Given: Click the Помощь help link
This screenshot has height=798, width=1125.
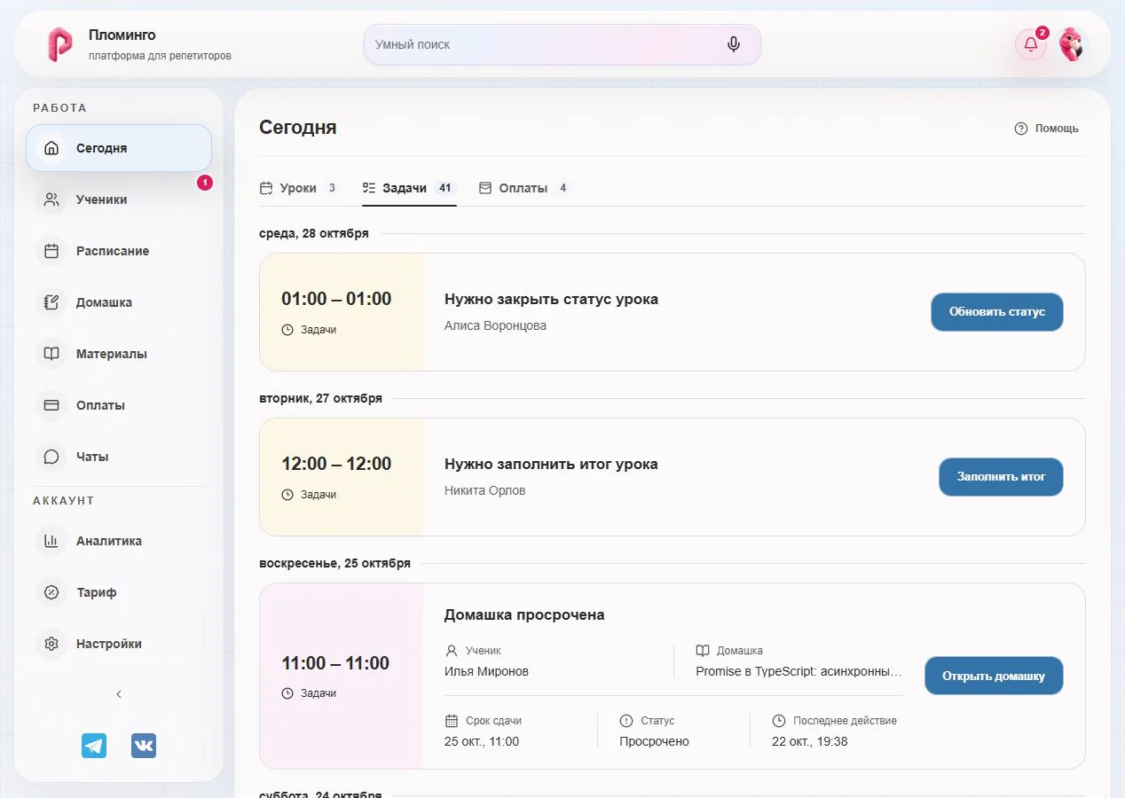Looking at the screenshot, I should pos(1047,129).
